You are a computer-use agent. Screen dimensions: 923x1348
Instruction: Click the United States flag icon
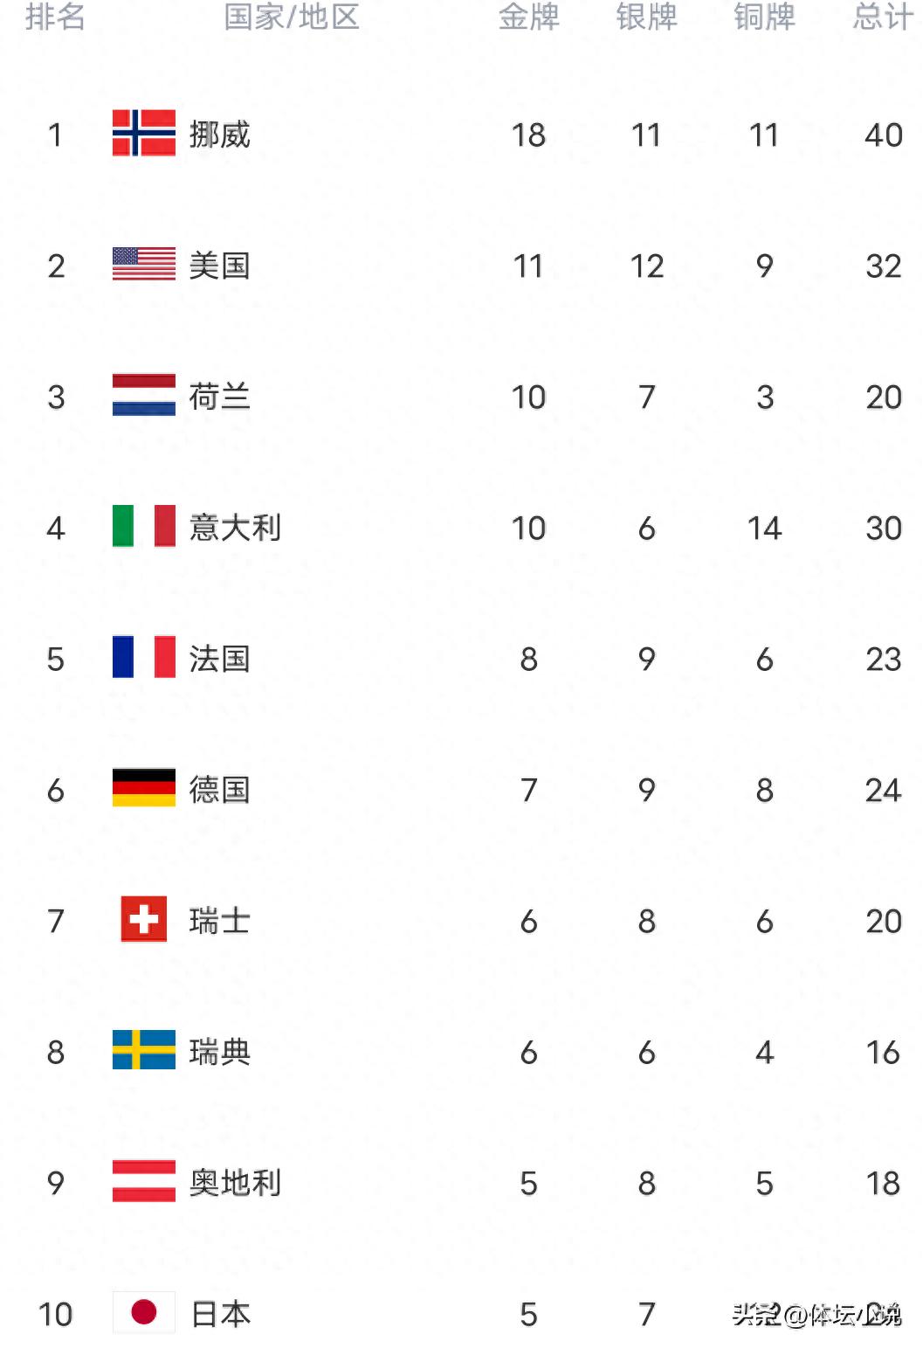[x=144, y=265]
